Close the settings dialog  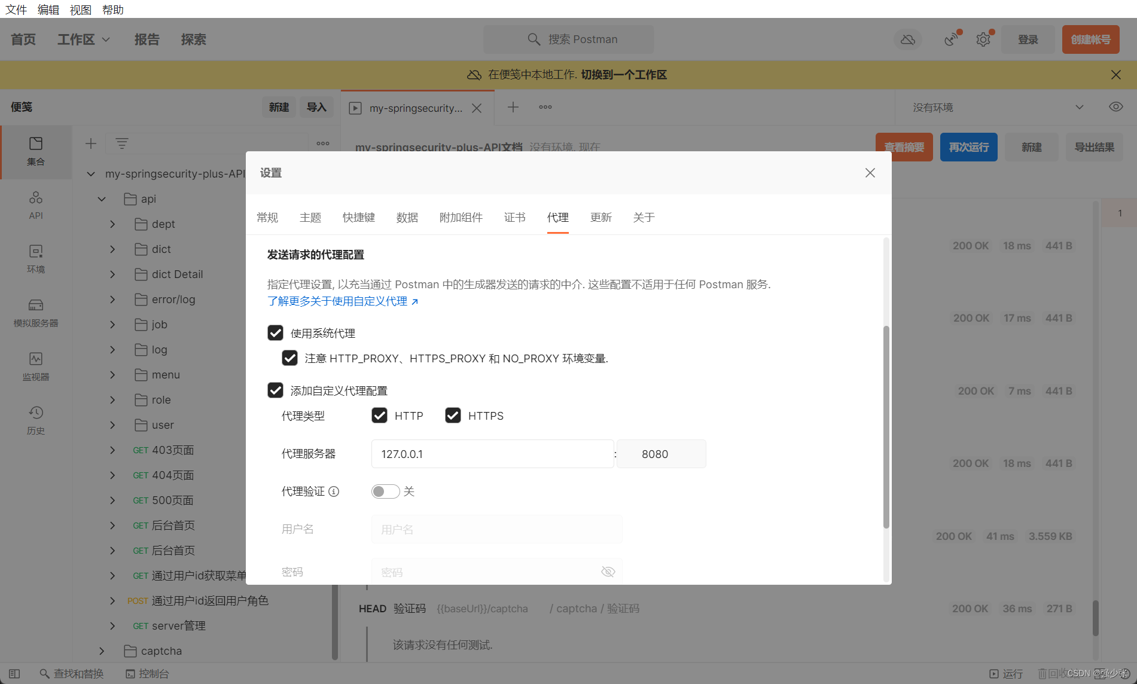coord(870,173)
